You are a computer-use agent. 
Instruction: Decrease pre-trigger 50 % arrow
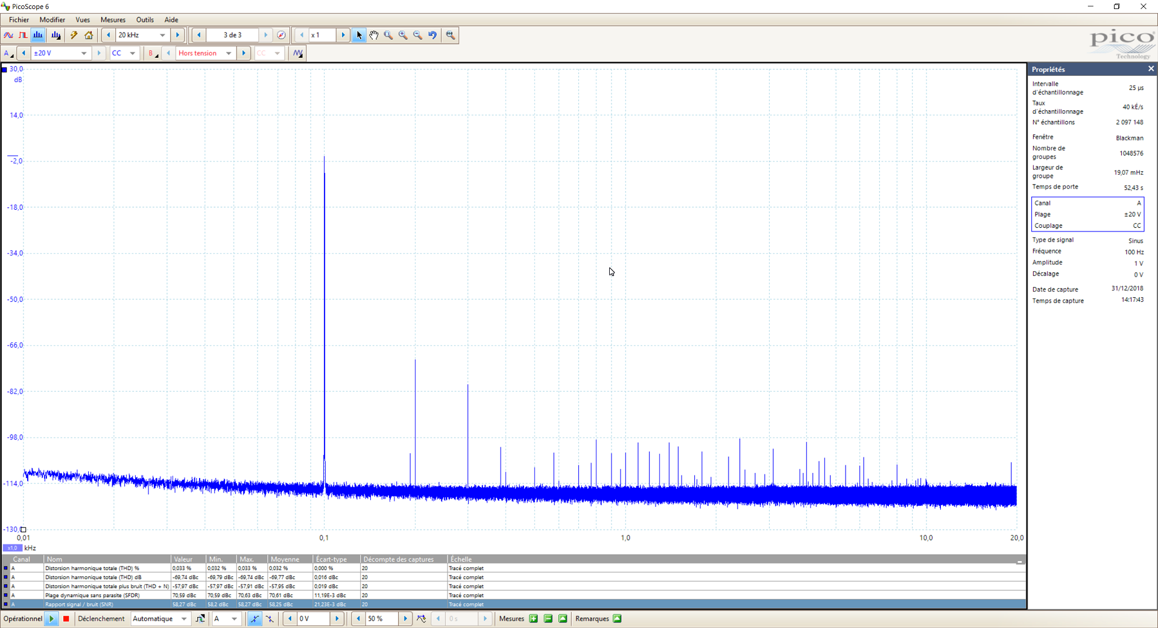pos(359,618)
